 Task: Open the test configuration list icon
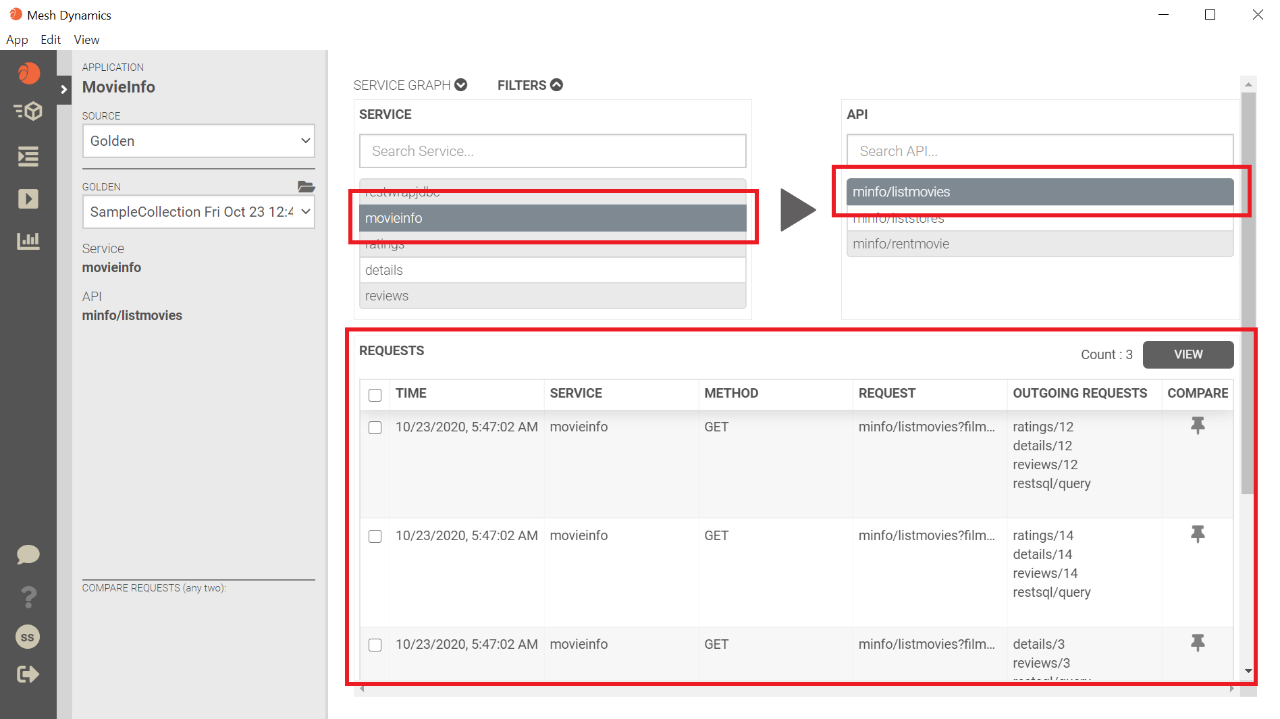click(28, 157)
